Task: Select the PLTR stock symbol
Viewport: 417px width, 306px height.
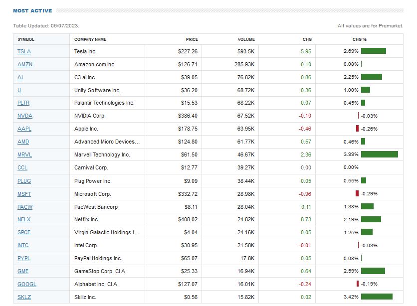Action: [x=23, y=103]
